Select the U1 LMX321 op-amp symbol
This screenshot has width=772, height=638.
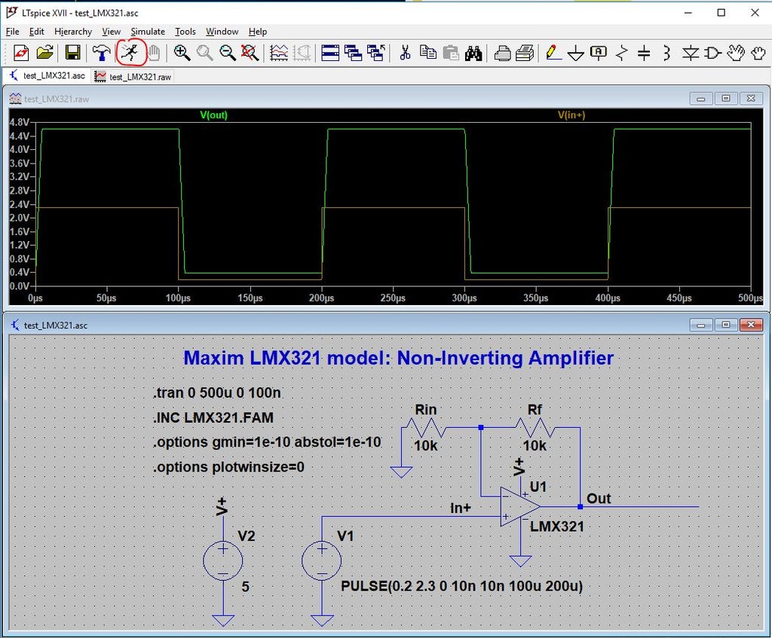[519, 506]
